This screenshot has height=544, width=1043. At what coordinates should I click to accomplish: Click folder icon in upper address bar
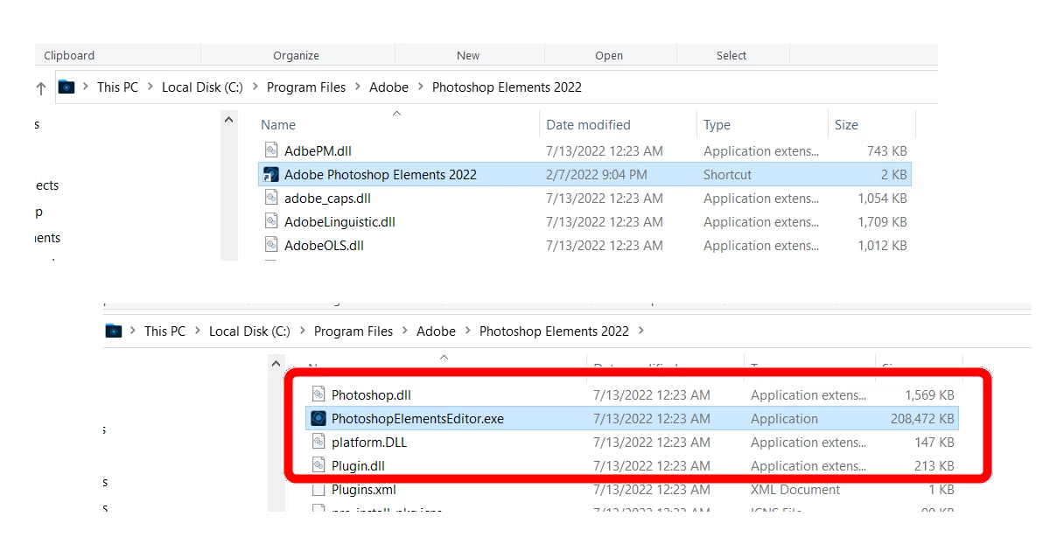[66, 87]
